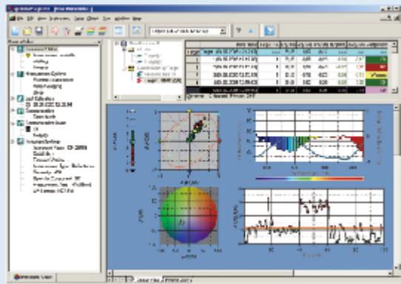Click the second rainbow-striped toolbar icon
The height and width of the screenshot is (284, 401).
click(103, 31)
